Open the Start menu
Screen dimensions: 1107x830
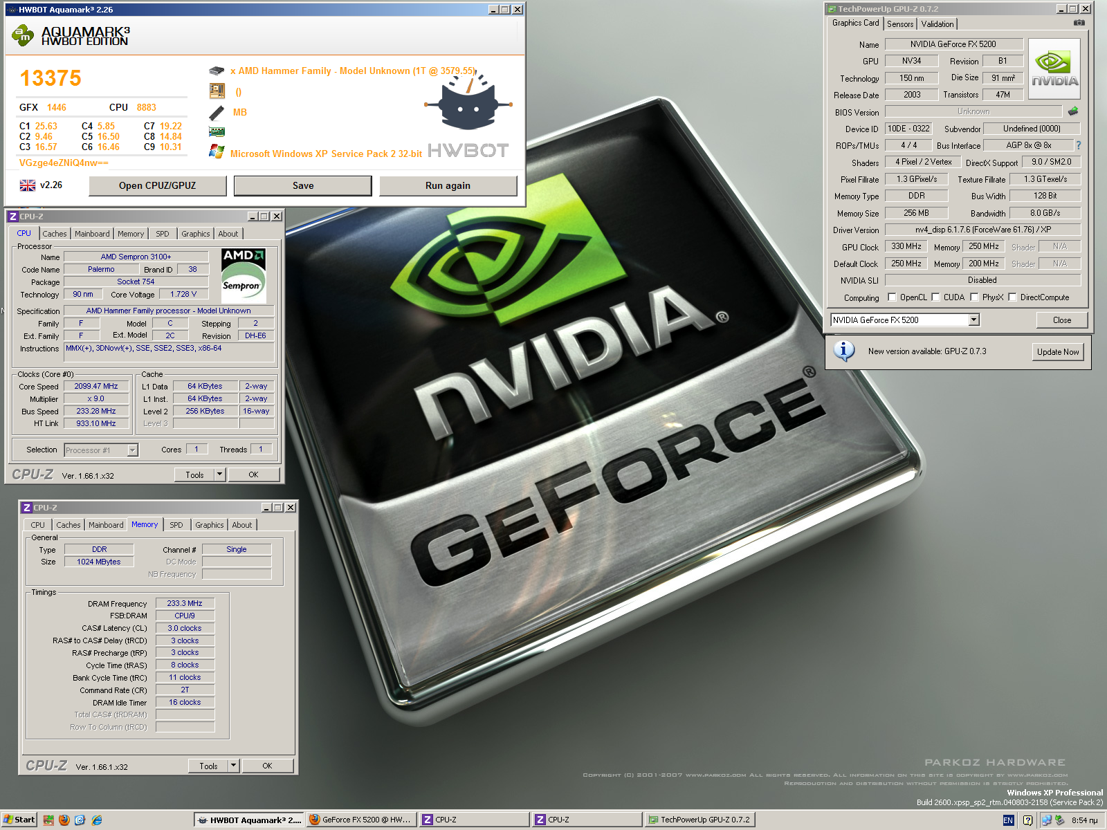click(19, 820)
